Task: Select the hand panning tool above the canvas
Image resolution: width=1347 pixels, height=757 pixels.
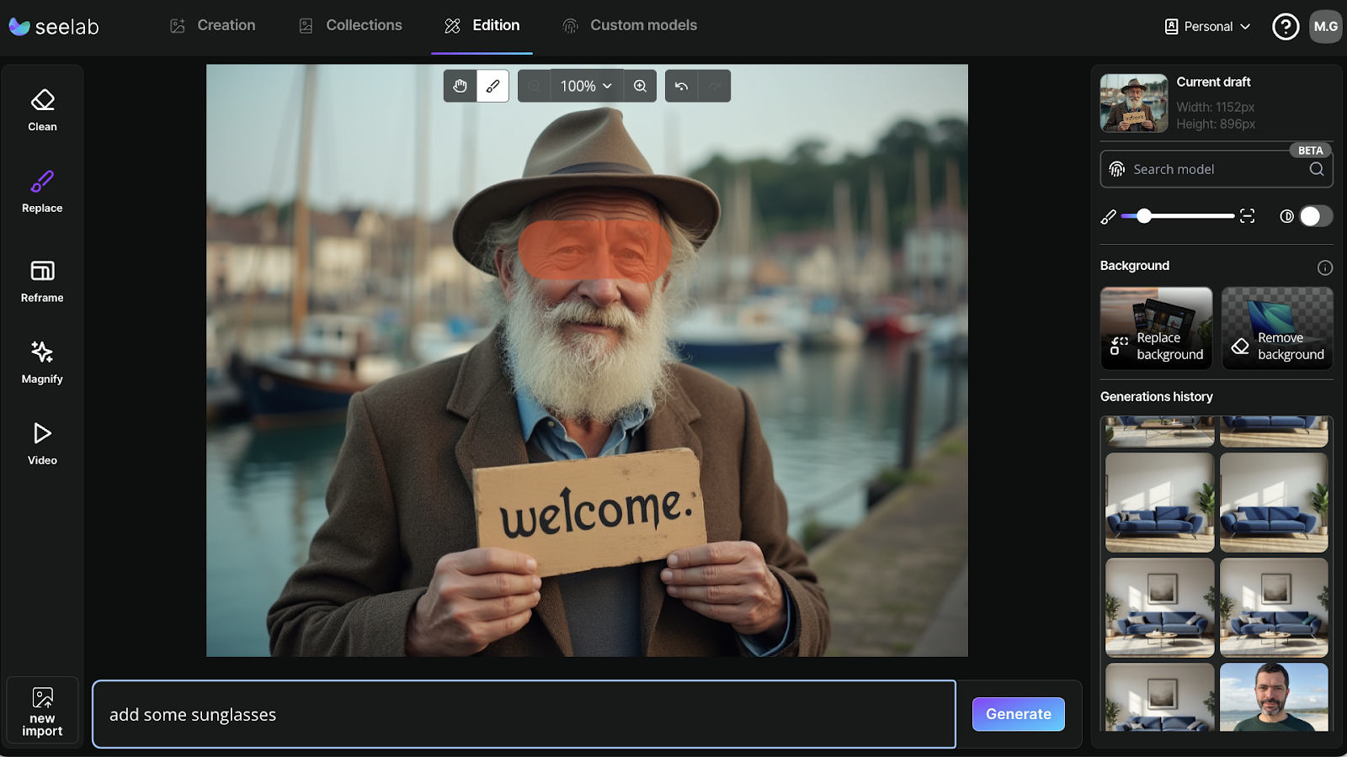Action: point(460,85)
